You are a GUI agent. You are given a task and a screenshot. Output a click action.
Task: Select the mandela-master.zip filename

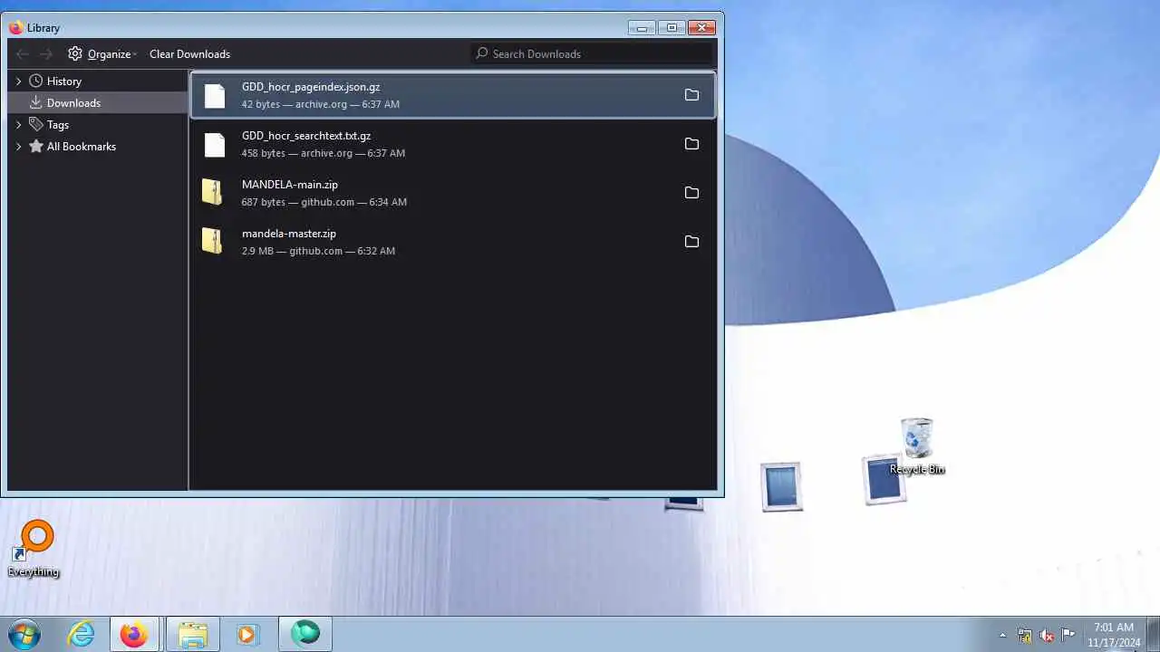[x=289, y=234]
